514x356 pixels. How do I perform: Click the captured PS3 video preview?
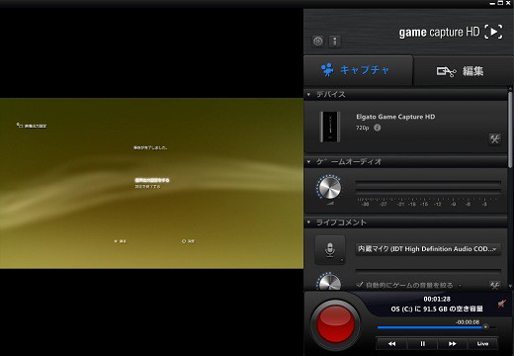pyautogui.click(x=151, y=183)
